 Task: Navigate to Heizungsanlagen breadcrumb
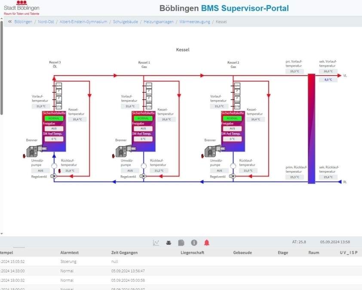159,21
